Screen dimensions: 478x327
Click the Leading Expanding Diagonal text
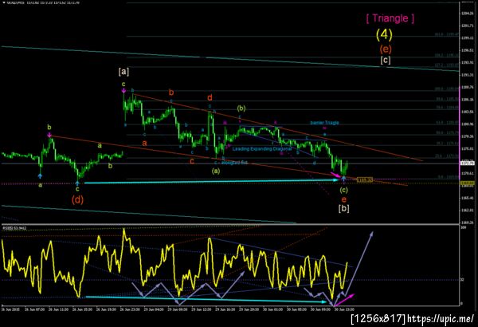click(262, 148)
